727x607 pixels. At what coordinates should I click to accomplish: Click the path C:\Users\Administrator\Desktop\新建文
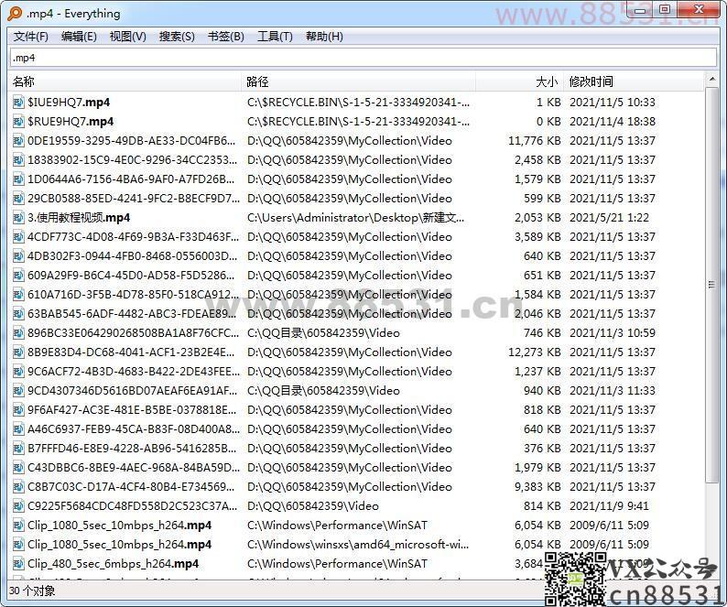(x=355, y=218)
